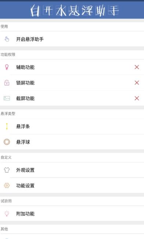This screenshot has width=144, height=239.
Task: Click the t-shirt icon for 外观设置
Action: click(x=7, y=170)
